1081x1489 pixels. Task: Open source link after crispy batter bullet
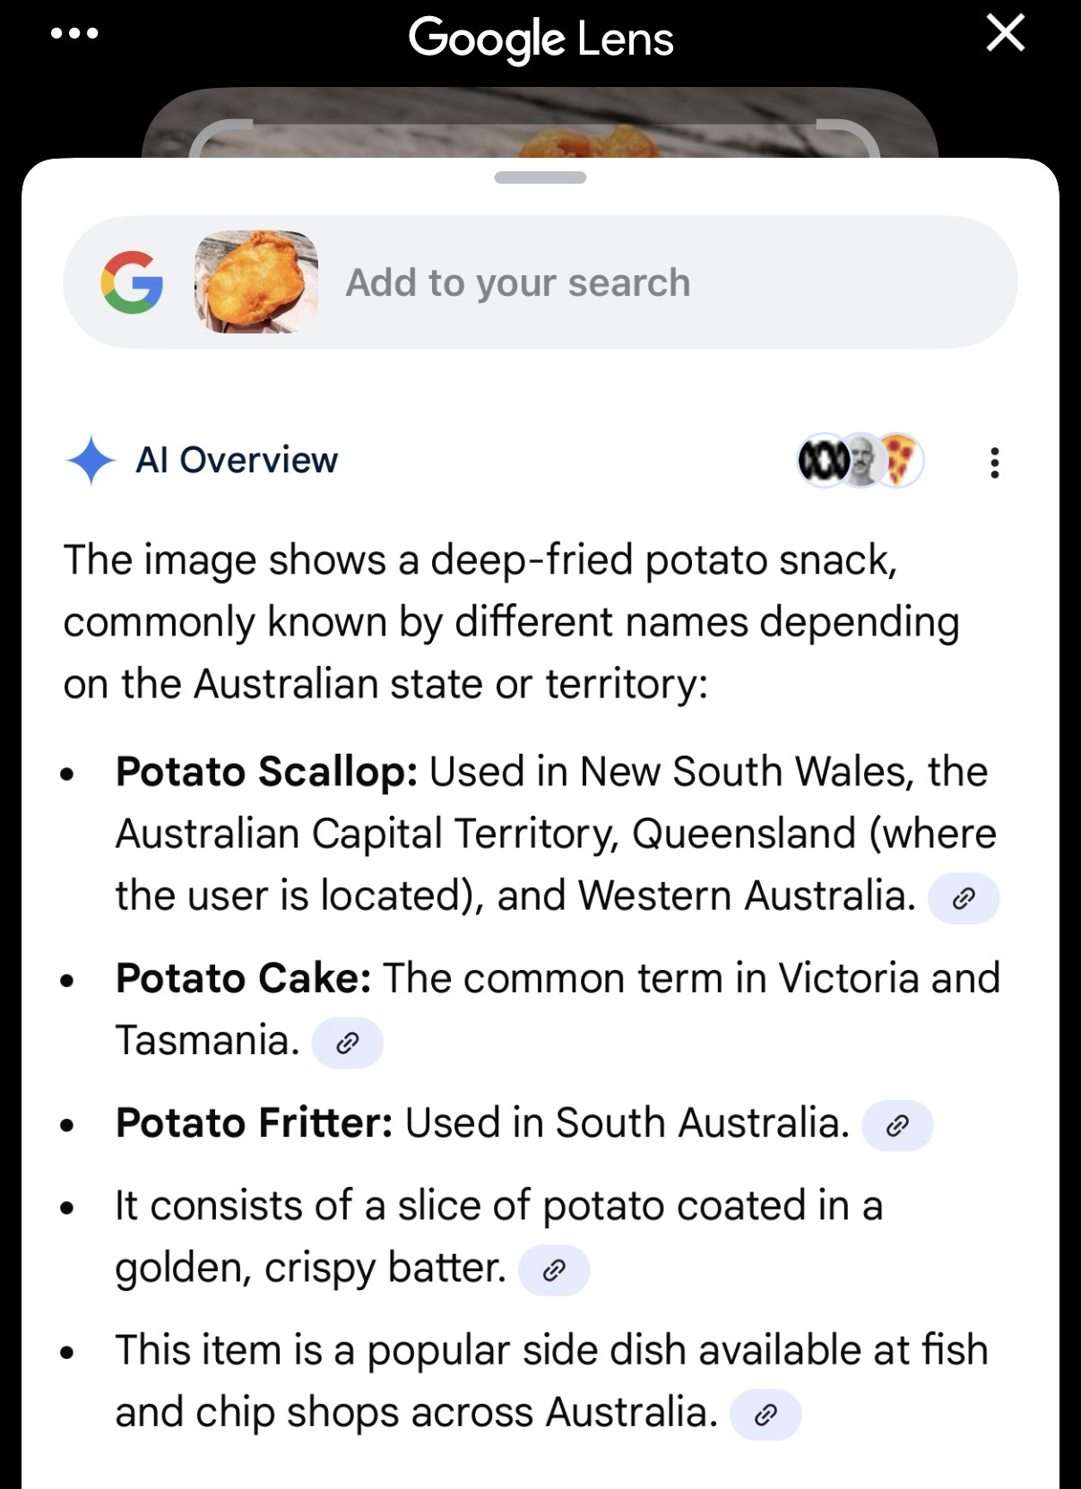[x=554, y=1269]
